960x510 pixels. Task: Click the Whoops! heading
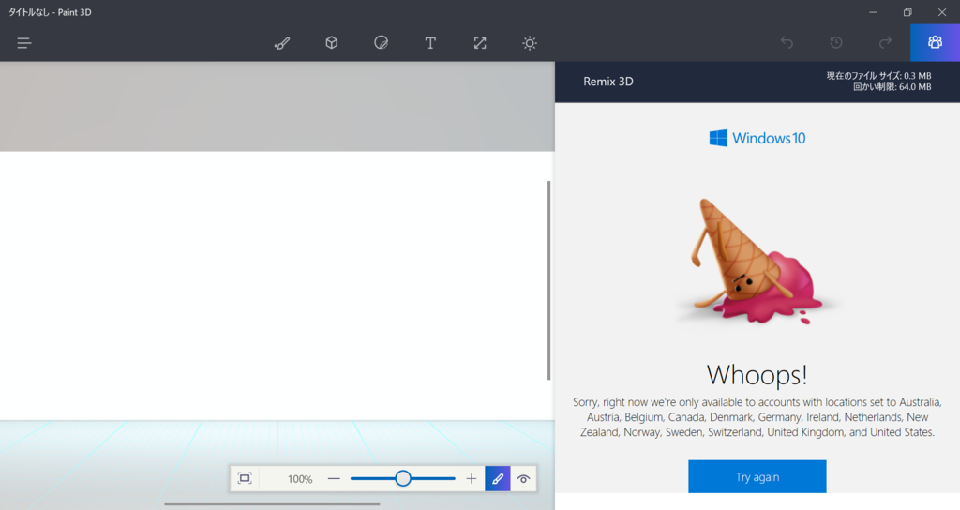[x=757, y=375]
